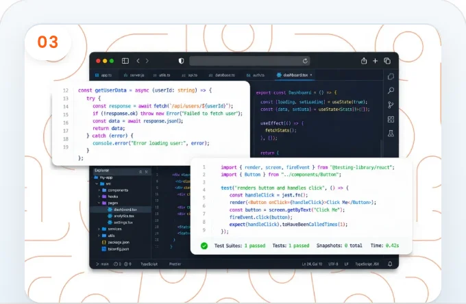Click into the browser address bar
Screen dimensions: 466x304
(249, 61)
